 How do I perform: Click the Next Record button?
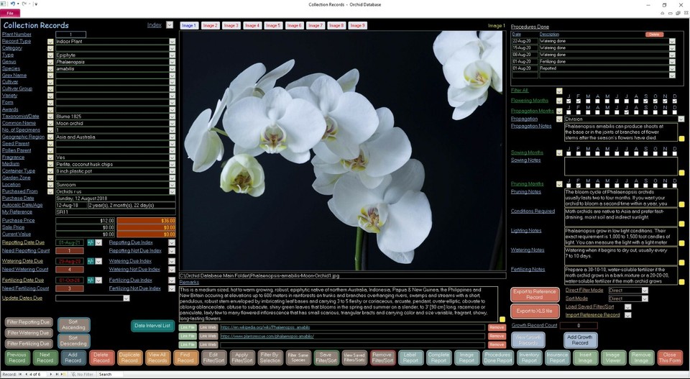(x=45, y=357)
